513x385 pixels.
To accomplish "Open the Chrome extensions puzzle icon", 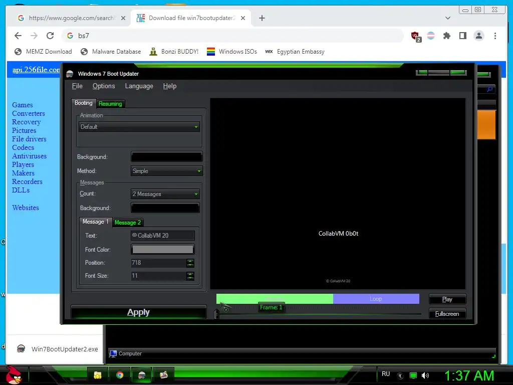I will pos(447,36).
